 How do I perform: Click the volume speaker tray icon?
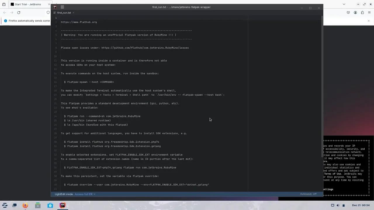click(x=338, y=205)
